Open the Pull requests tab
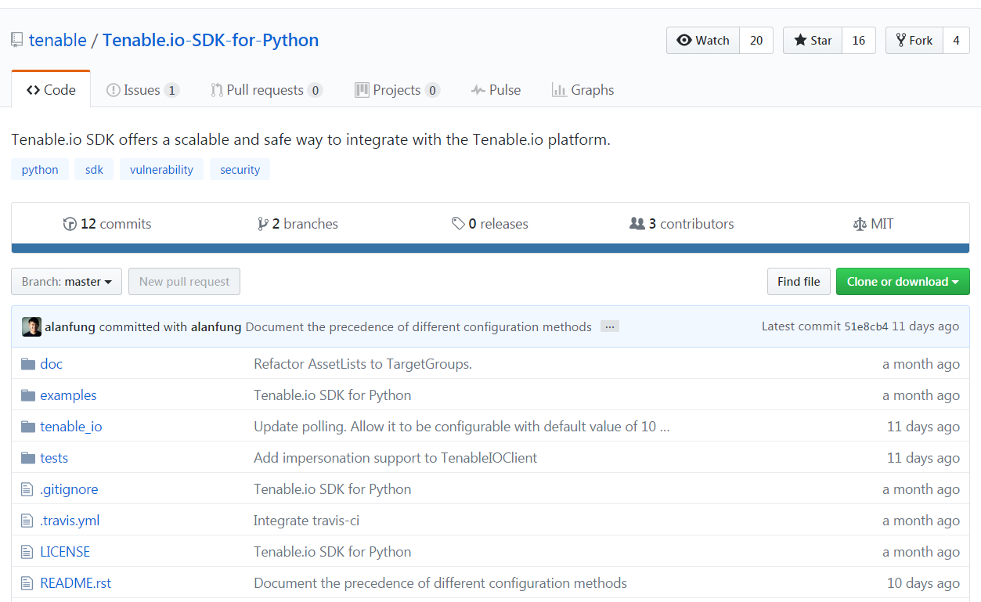This screenshot has height=602, width=981. tap(266, 90)
